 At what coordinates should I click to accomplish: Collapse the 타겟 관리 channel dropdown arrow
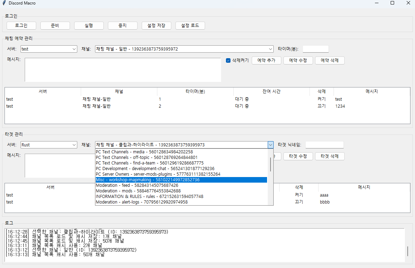pyautogui.click(x=270, y=145)
